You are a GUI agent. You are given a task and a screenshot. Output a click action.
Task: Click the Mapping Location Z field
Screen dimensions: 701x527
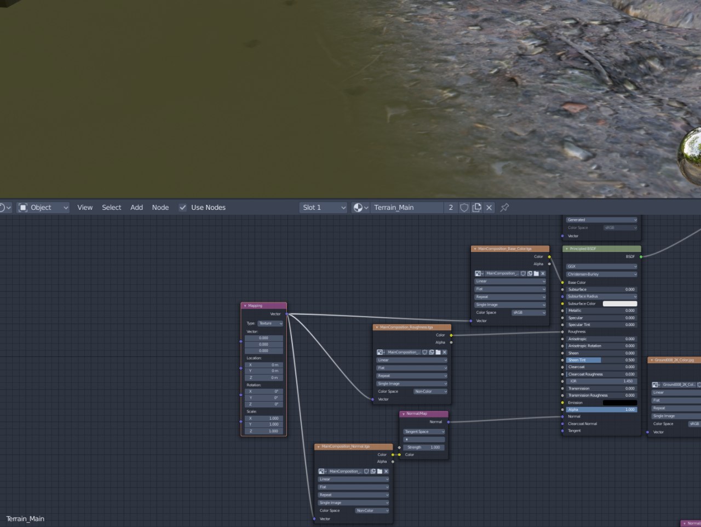click(x=264, y=377)
